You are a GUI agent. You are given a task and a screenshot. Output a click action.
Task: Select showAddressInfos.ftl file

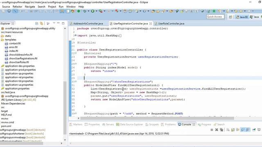pos(21,55)
